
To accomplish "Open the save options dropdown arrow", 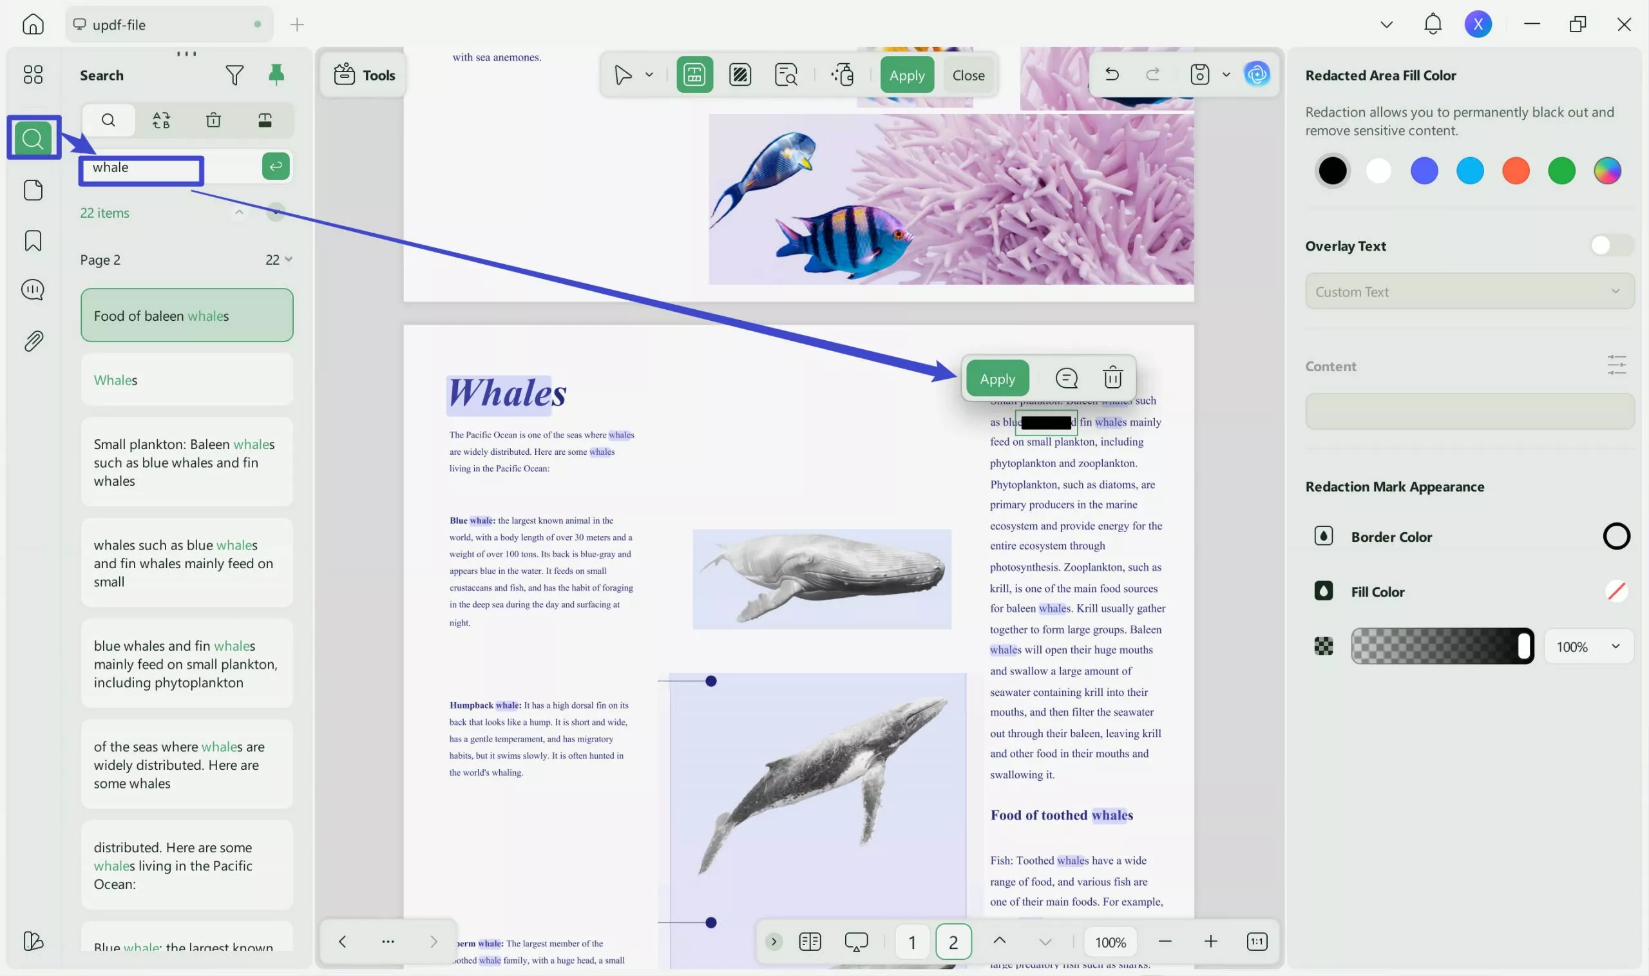I will coord(1226,74).
